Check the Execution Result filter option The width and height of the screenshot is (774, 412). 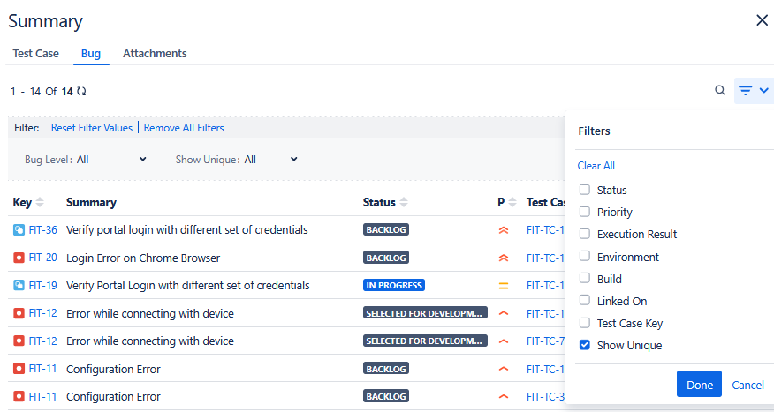pyautogui.click(x=584, y=235)
